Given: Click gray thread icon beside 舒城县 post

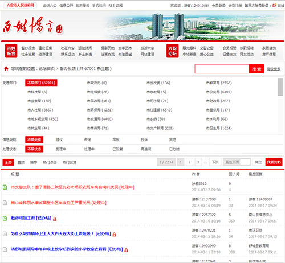Looking at the screenshot, I should 5,249.
